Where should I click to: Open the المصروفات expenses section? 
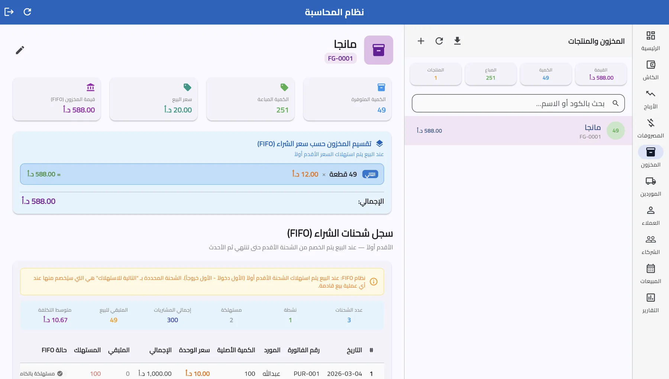(x=650, y=128)
